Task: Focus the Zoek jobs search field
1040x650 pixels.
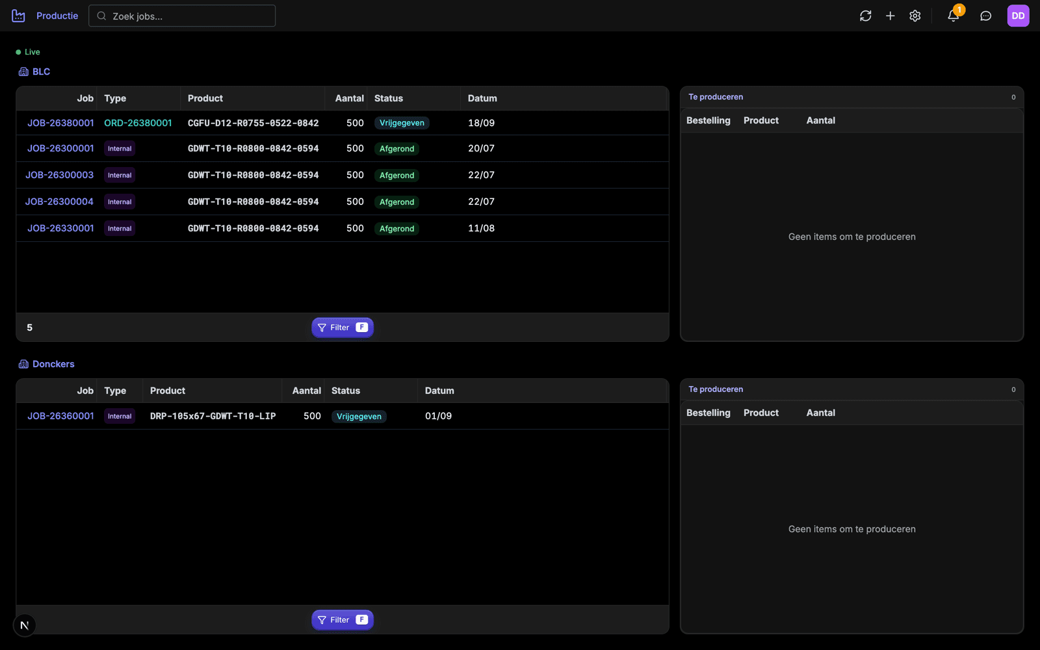Action: tap(182, 16)
